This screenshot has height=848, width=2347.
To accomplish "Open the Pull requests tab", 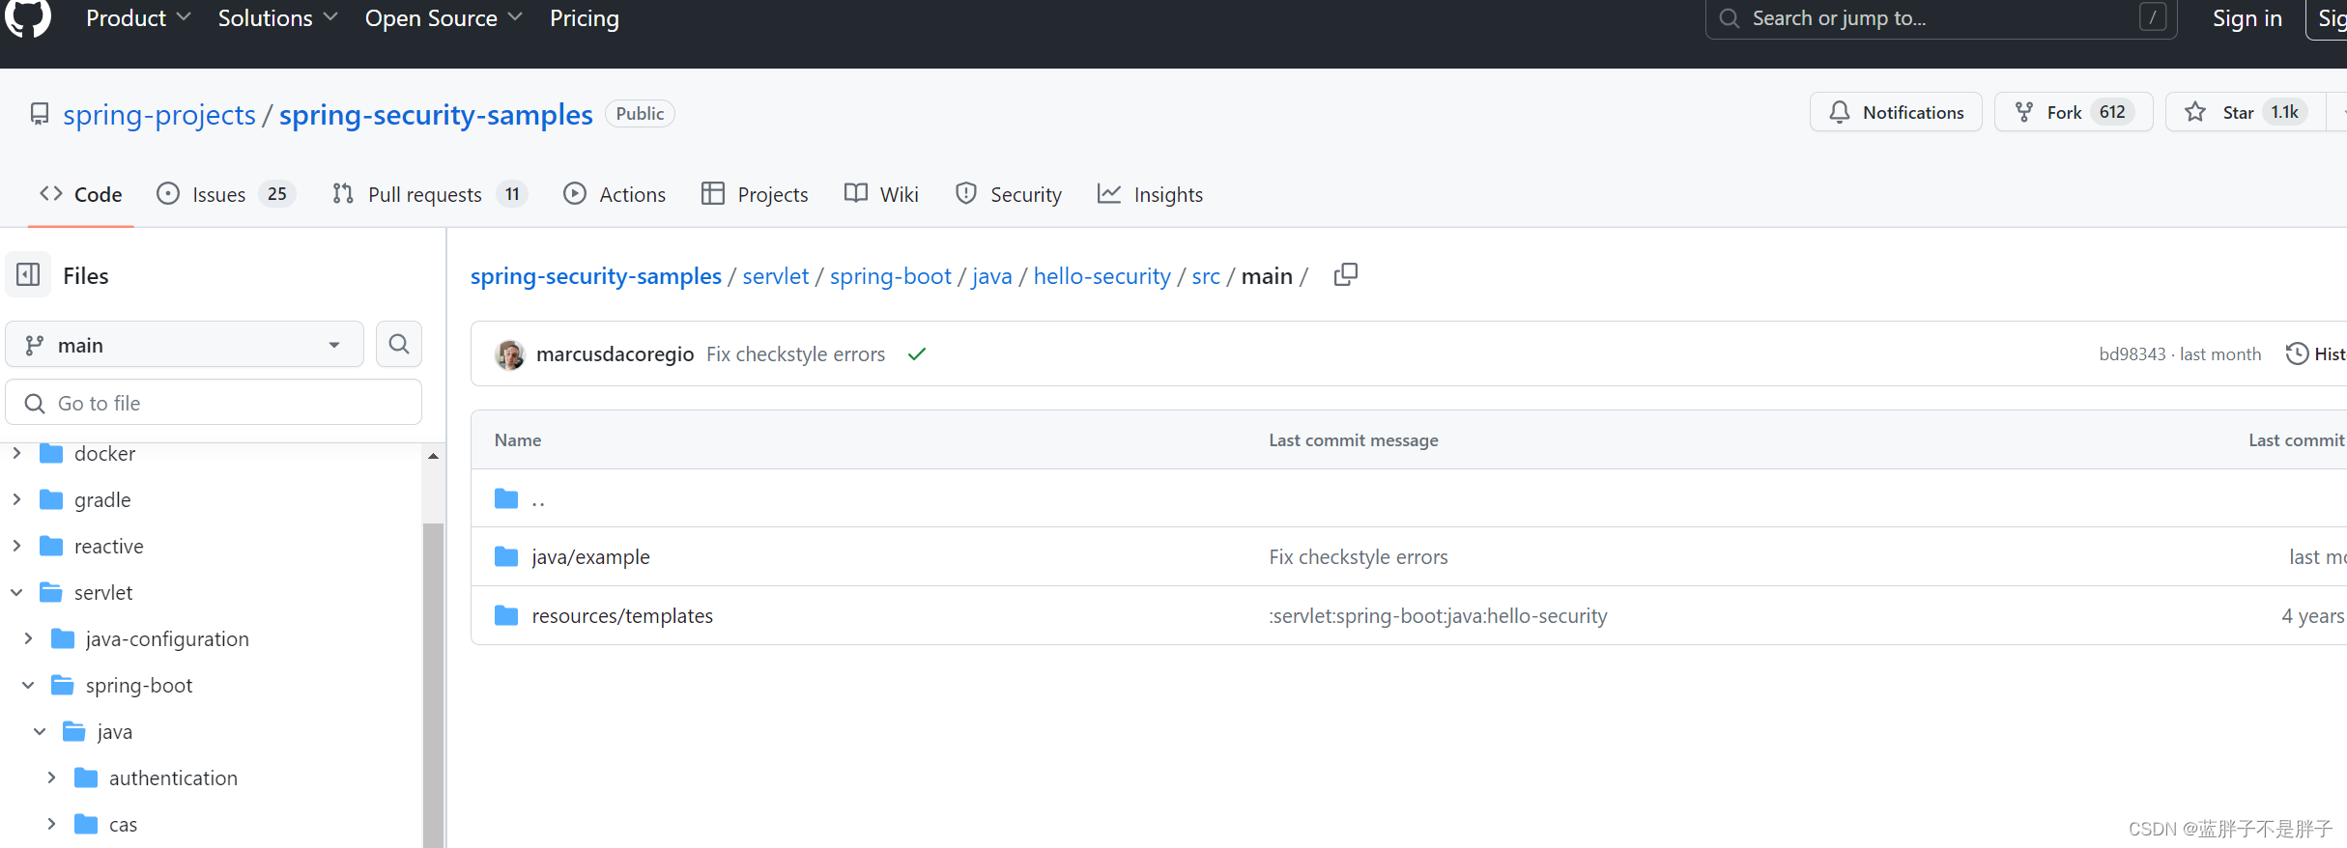I will (429, 194).
